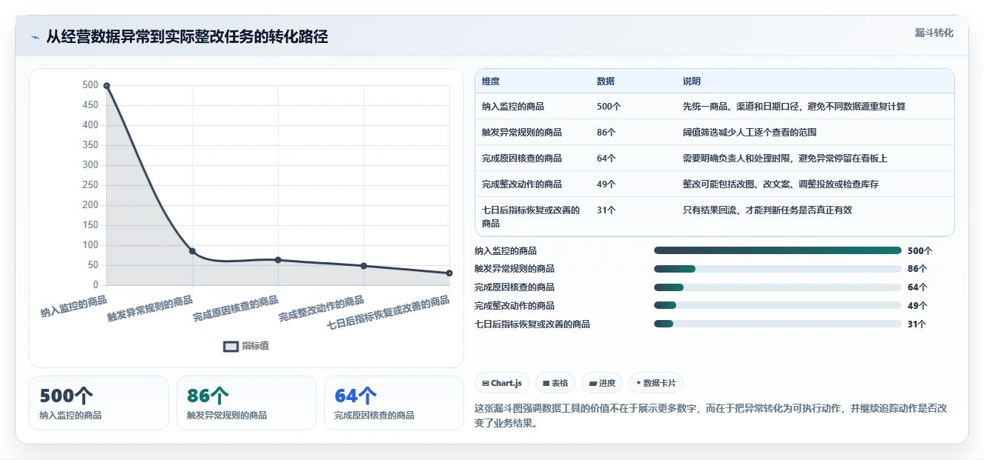The image size is (984, 460).
Task: Click the pulse icon beside the title
Action: pyautogui.click(x=36, y=37)
